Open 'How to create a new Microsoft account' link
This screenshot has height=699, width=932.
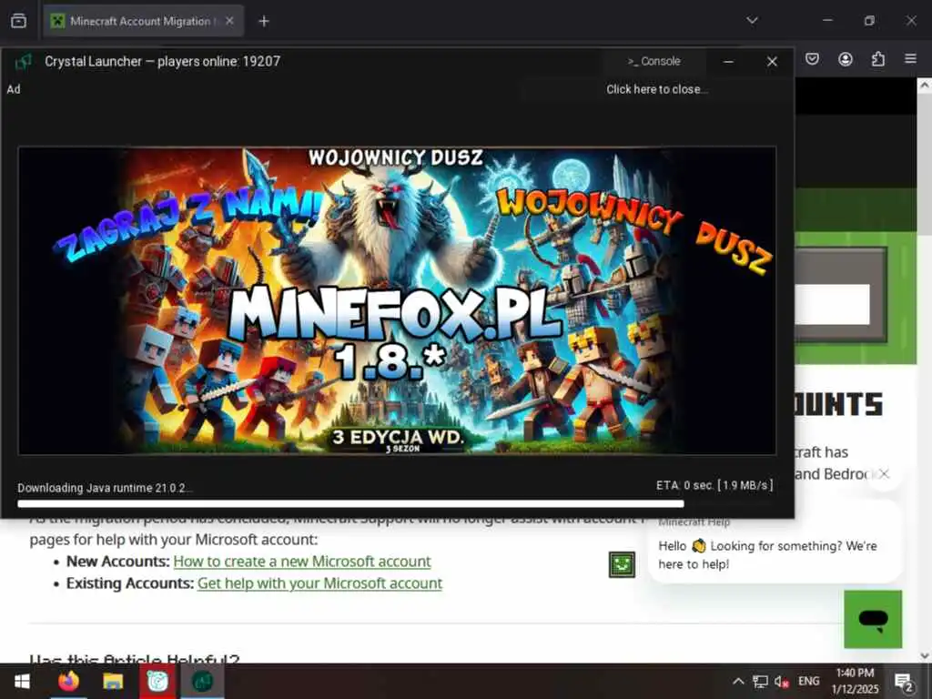(x=302, y=561)
